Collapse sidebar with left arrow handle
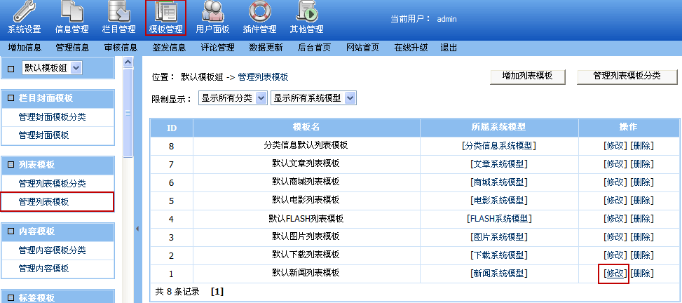The image size is (682, 303). [137, 229]
